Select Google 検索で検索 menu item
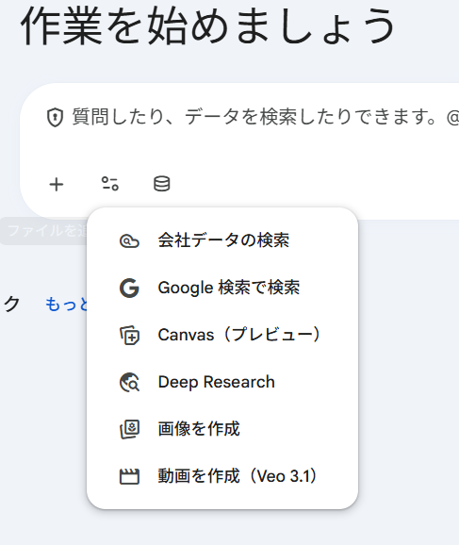Image resolution: width=459 pixels, height=545 pixels. (222, 288)
